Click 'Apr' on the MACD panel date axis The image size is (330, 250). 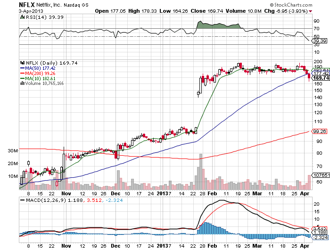click(x=305, y=246)
